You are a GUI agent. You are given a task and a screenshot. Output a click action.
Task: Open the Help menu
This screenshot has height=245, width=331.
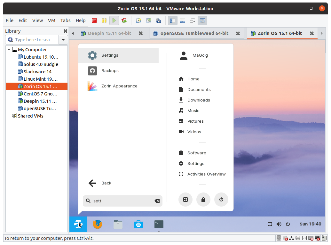(x=81, y=20)
